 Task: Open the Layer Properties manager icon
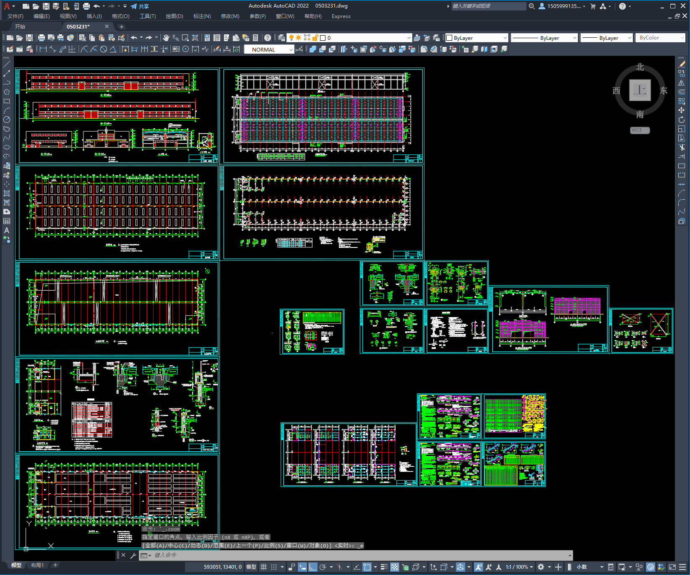coord(281,38)
